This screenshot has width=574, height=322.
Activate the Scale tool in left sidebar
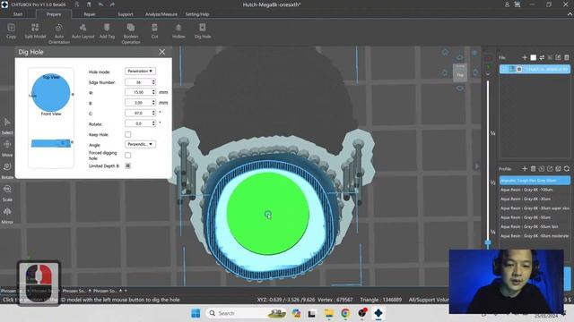(7, 193)
